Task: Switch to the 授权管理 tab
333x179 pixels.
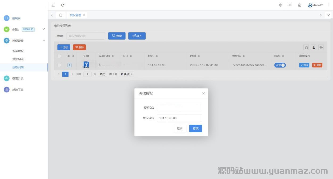Action: pos(75,15)
